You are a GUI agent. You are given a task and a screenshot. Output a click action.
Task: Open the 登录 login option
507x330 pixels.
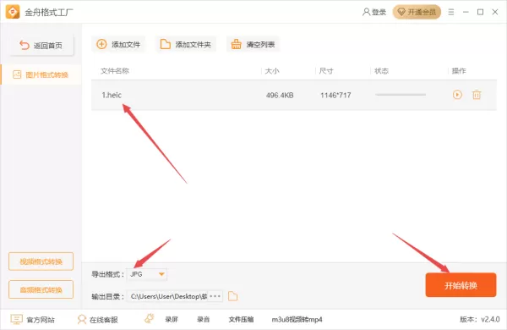click(x=374, y=13)
